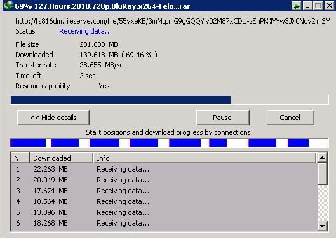Click the scrollbar down arrow
The width and height of the screenshot is (336, 244).
pos(322,226)
